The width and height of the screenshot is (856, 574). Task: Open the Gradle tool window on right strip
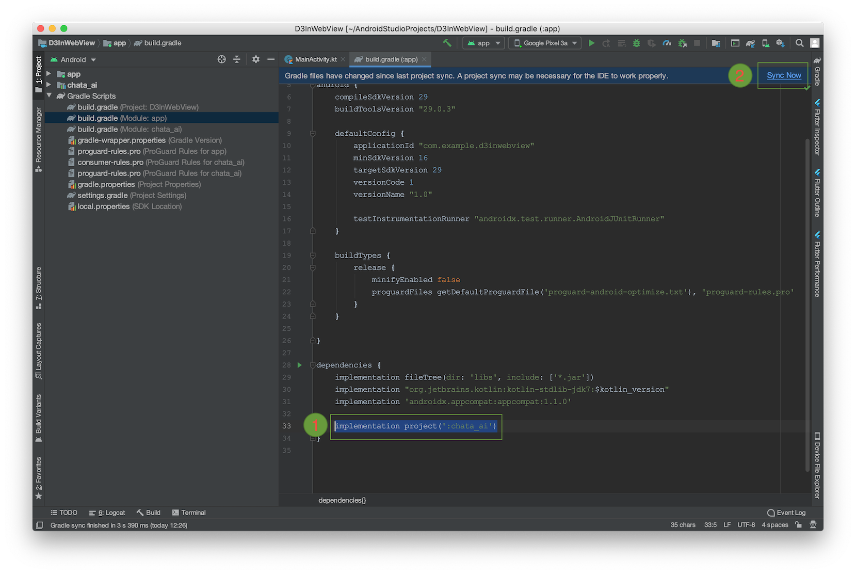click(817, 71)
